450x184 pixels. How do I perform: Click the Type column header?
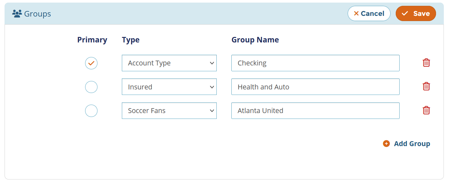pyautogui.click(x=131, y=40)
